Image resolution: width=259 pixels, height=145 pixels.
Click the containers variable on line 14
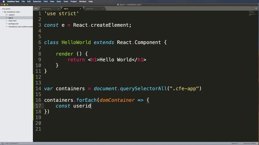[x=70, y=89]
